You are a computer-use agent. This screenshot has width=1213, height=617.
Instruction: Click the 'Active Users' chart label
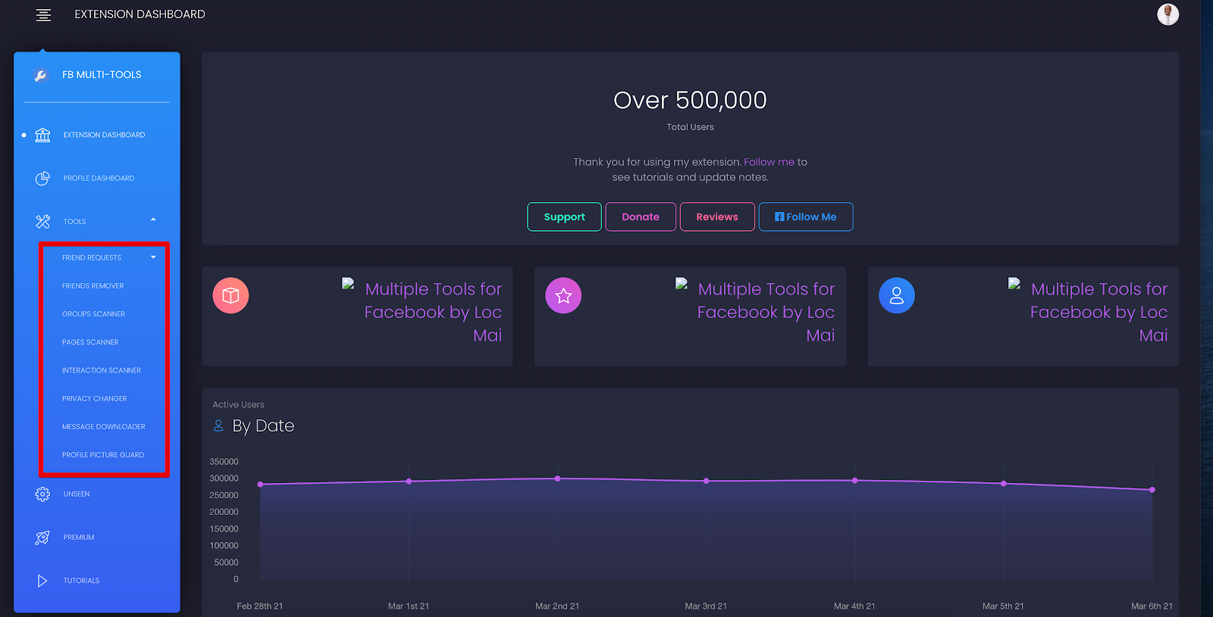(238, 405)
